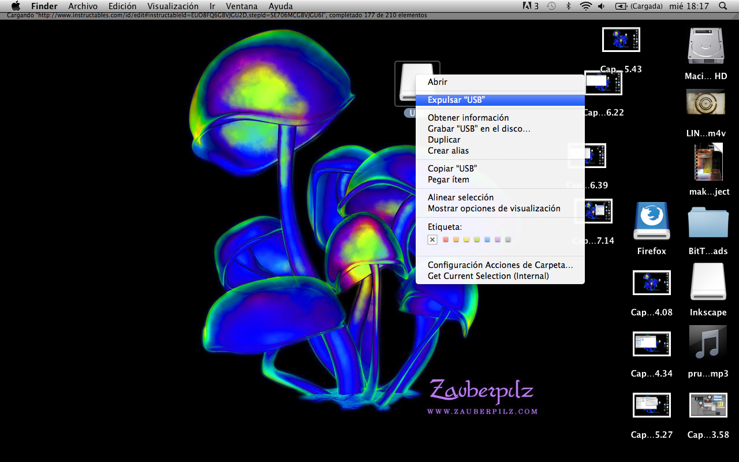
Task: Select screenshot thumbnail Cap…5.43
Action: (x=621, y=40)
